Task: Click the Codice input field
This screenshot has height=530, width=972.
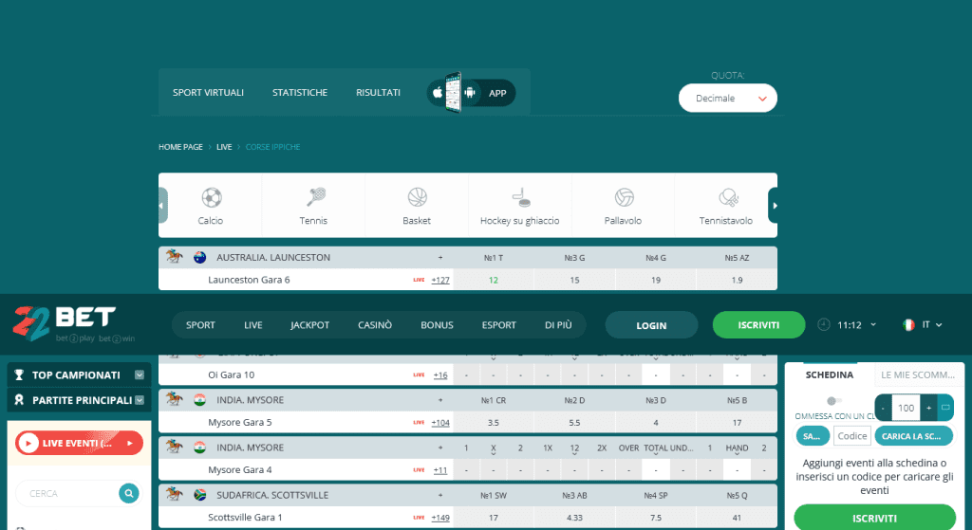Action: click(852, 436)
